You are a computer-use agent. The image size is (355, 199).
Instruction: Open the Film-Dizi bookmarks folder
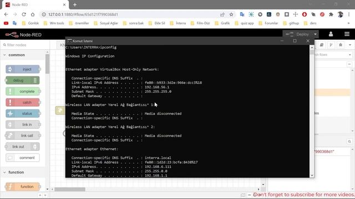click(200, 23)
